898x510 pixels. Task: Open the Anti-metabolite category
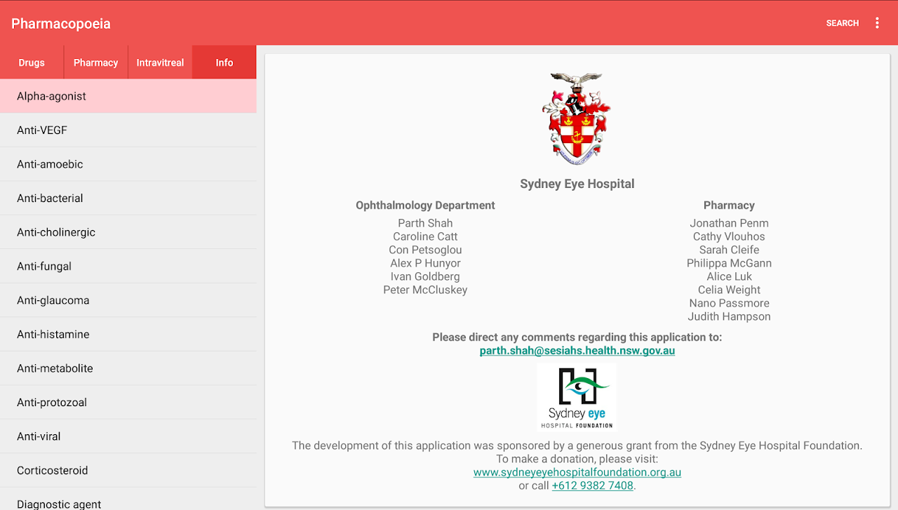pyautogui.click(x=128, y=368)
